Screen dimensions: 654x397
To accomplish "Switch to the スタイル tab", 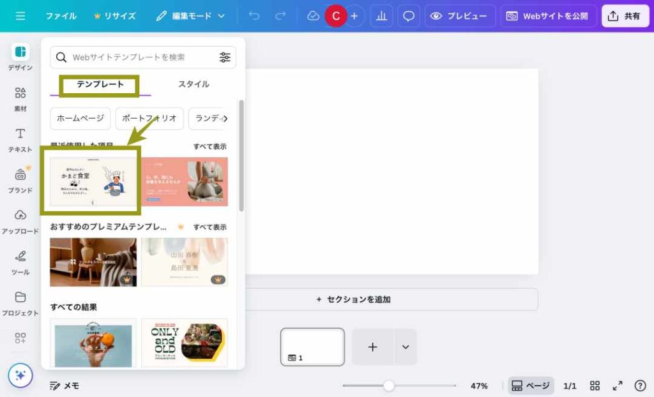I will tap(194, 84).
